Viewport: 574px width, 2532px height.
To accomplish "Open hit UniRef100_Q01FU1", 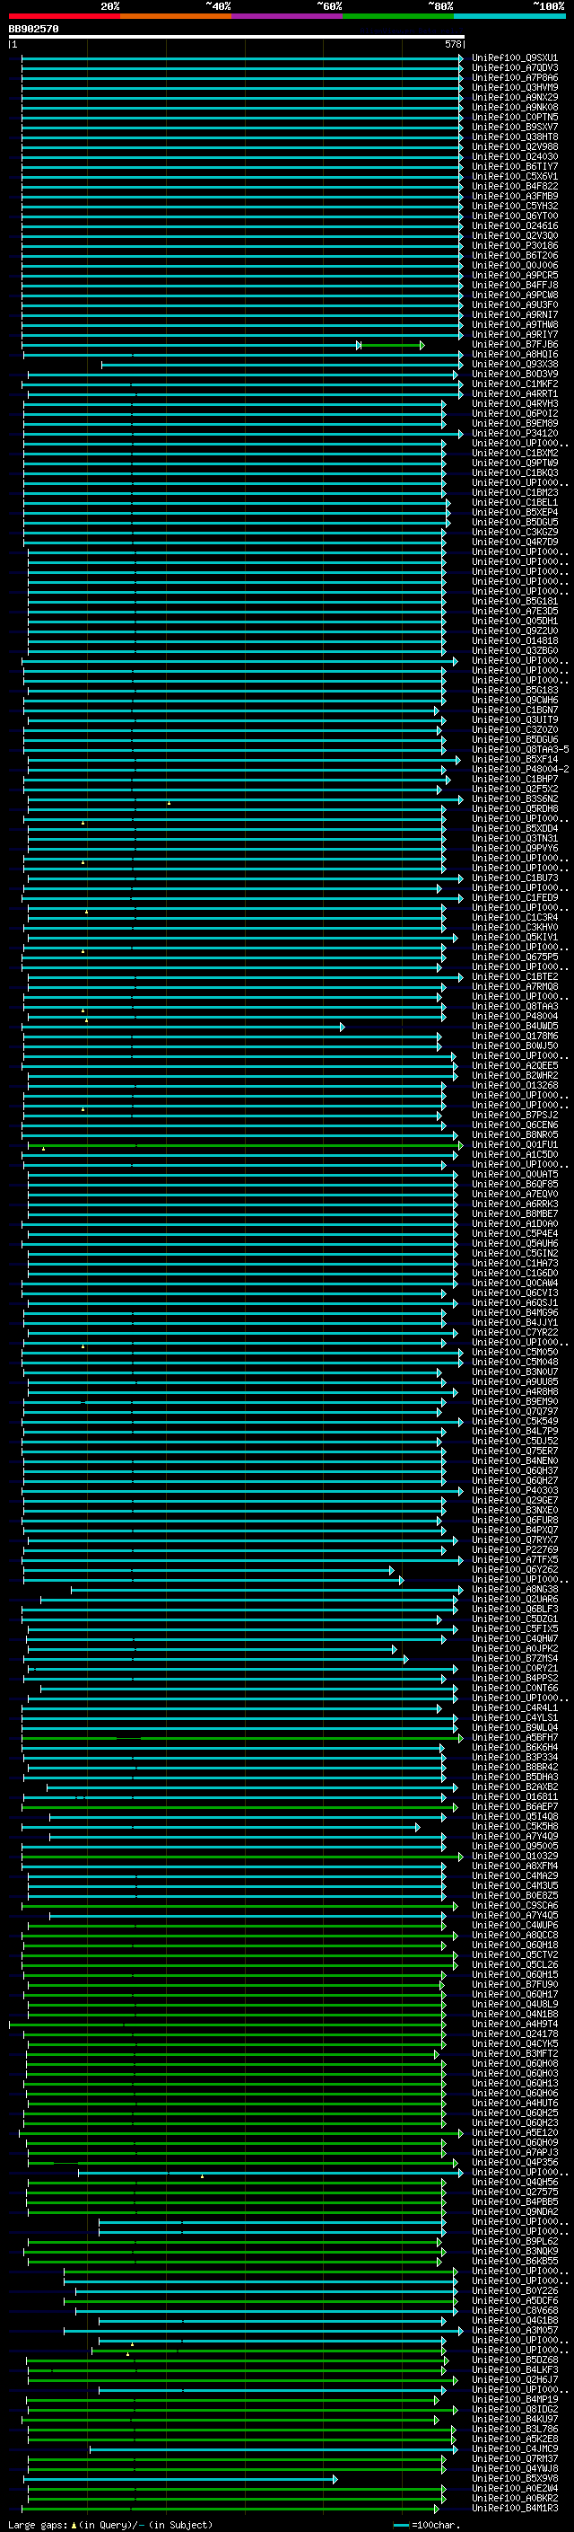I will pos(514,1145).
